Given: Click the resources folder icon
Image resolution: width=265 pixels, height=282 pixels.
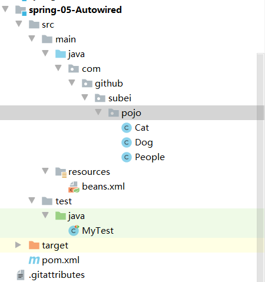Looking at the screenshot, I should click(x=61, y=172).
